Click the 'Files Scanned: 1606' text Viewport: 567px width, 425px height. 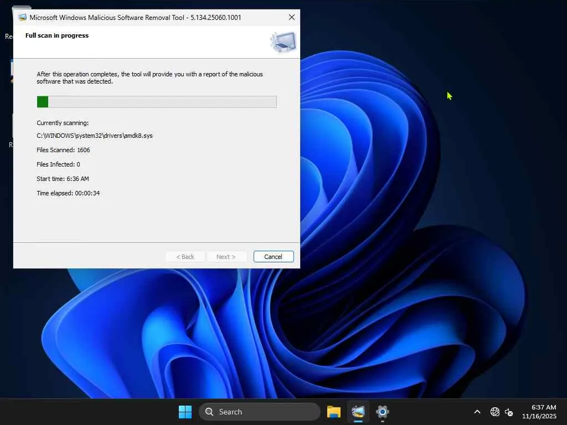coord(63,150)
